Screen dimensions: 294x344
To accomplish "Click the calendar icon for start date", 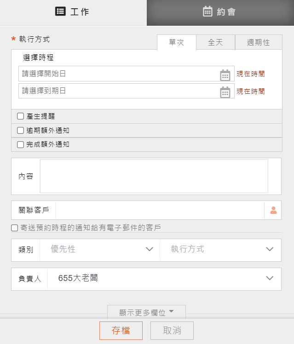I will coord(225,75).
